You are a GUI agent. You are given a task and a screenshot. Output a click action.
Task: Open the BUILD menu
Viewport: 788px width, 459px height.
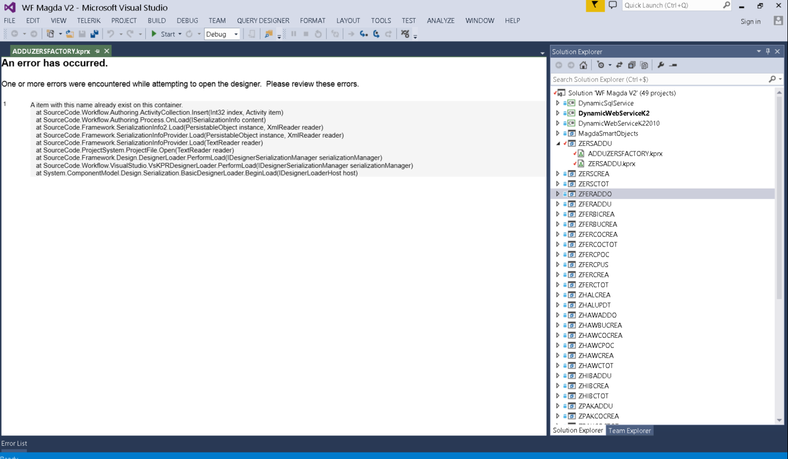tap(157, 20)
